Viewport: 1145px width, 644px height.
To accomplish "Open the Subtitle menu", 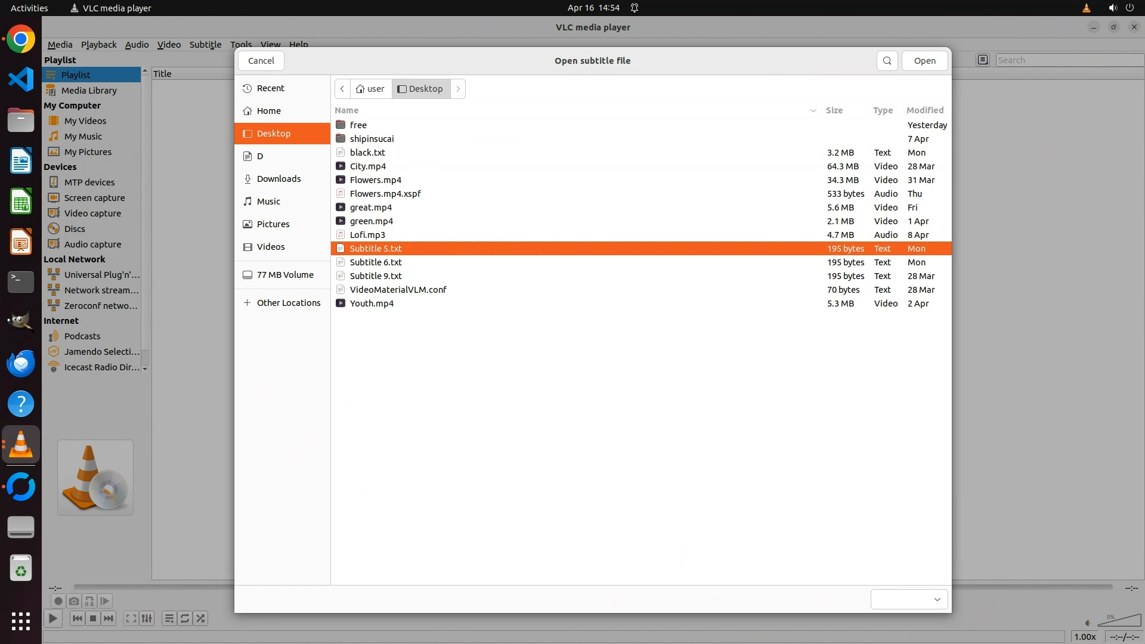I will coord(205,45).
